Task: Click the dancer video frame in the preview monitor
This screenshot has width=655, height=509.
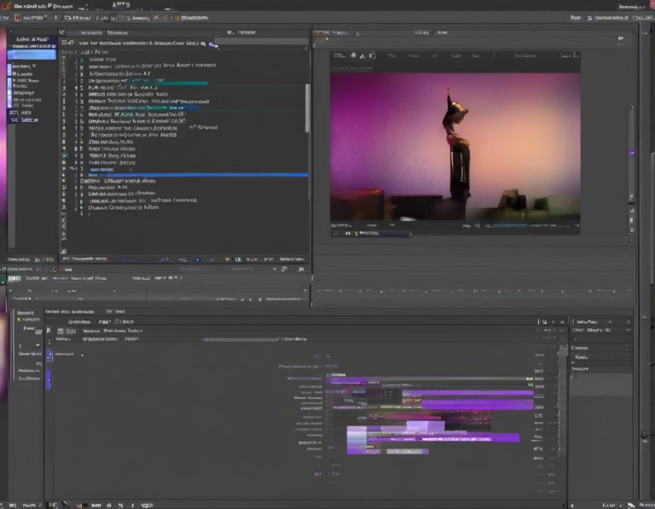Action: point(455,147)
